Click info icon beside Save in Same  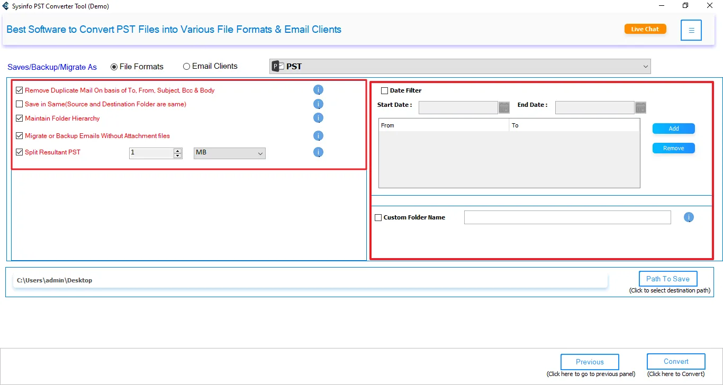[x=318, y=104]
